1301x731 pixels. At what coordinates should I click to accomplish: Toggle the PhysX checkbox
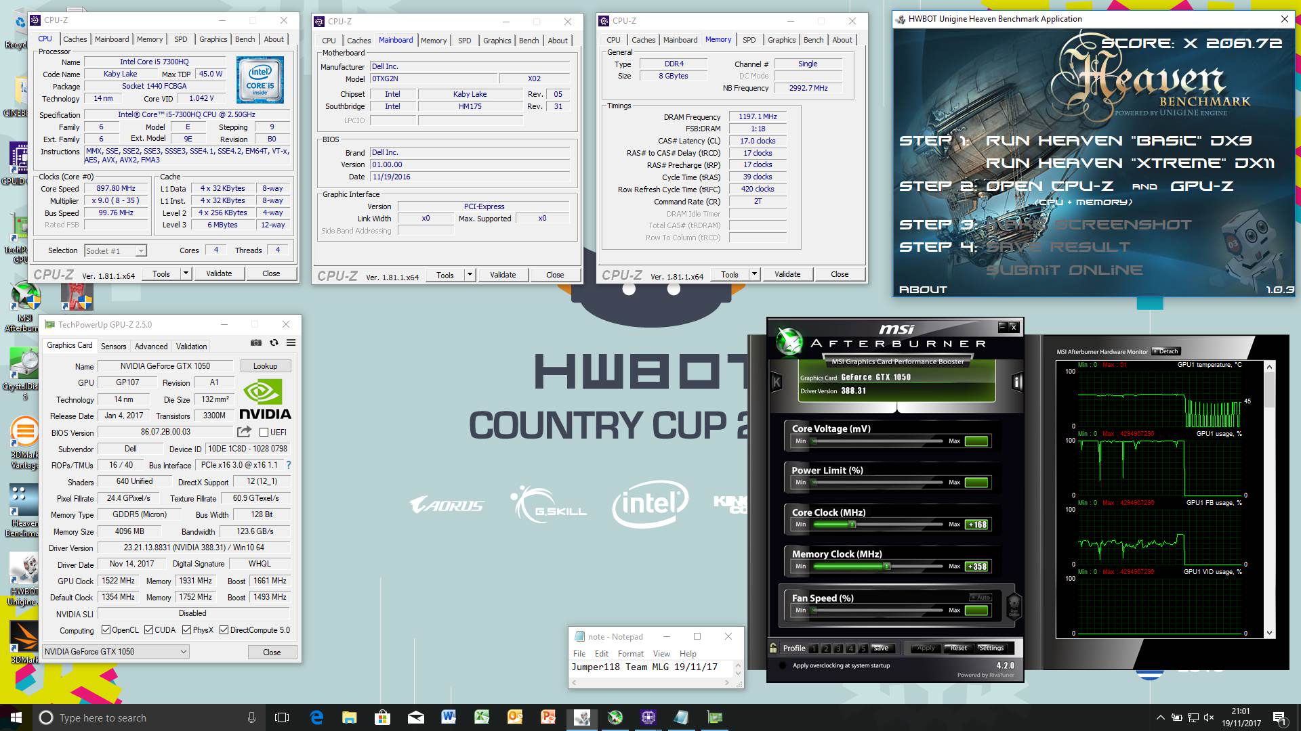pos(186,630)
